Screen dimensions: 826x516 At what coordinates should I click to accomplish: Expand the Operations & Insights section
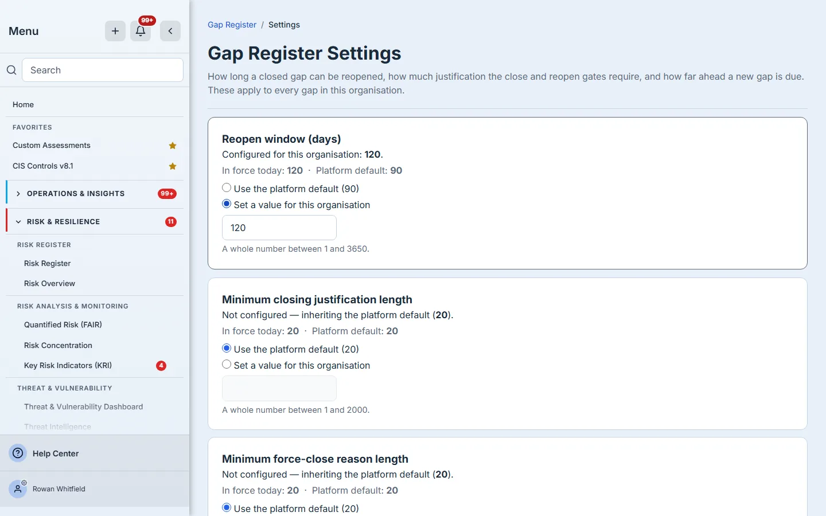(x=95, y=194)
